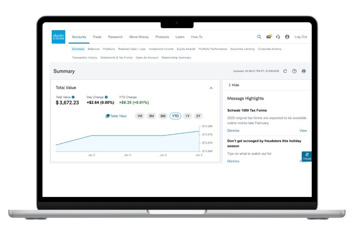
Task: Click the floating Trade button
Action: pyautogui.click(x=307, y=156)
